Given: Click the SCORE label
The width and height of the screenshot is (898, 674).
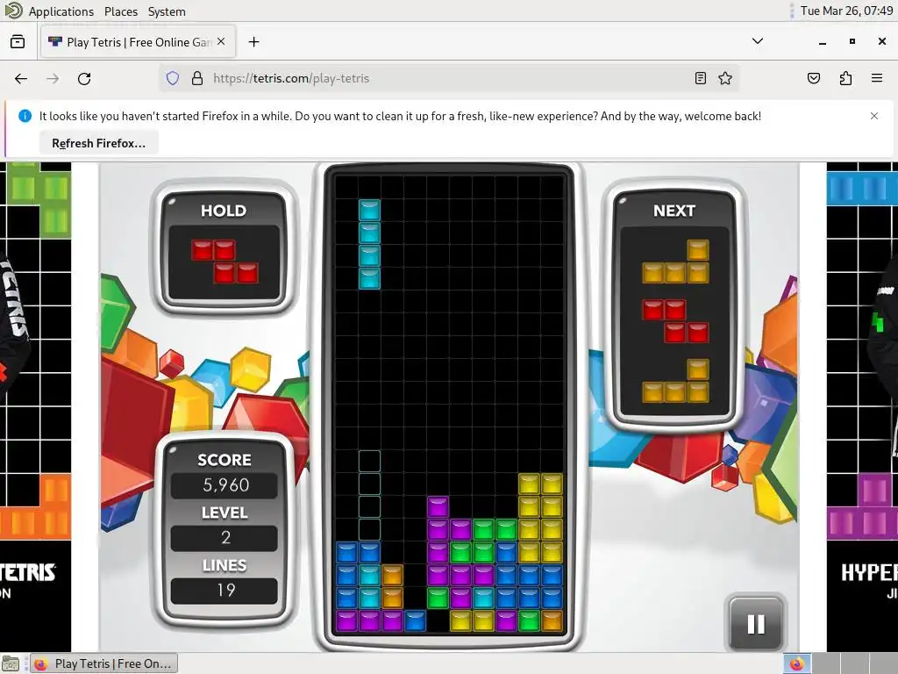Looking at the screenshot, I should (224, 460).
